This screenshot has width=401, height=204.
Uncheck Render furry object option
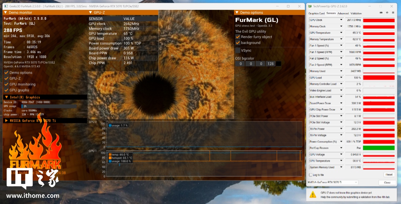point(238,37)
